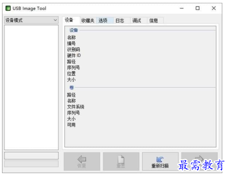
Task: Open the 日志 tab
Action: (122, 20)
